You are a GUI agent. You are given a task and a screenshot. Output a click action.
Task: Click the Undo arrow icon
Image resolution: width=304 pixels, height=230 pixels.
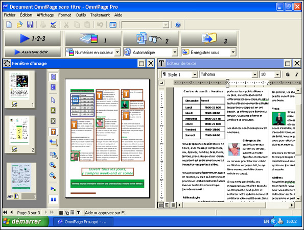(x=100, y=25)
